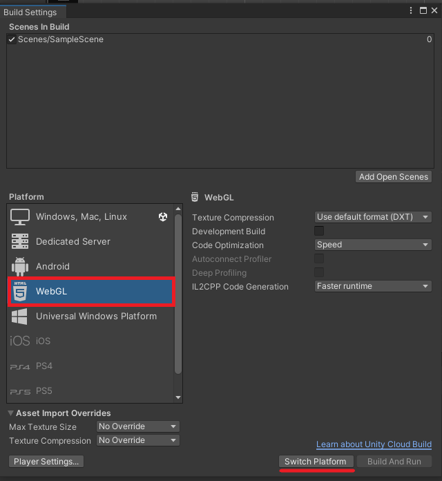
Task: Click the WebGL header icon in settings pane
Action: [195, 197]
